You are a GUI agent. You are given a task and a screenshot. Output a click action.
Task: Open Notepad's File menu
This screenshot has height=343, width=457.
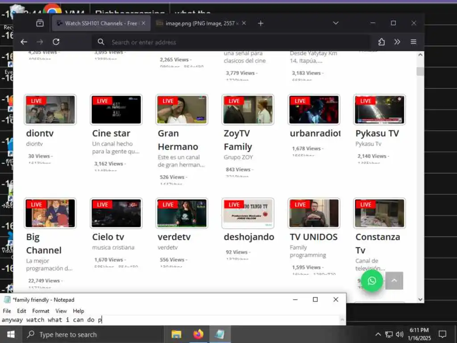click(x=7, y=311)
